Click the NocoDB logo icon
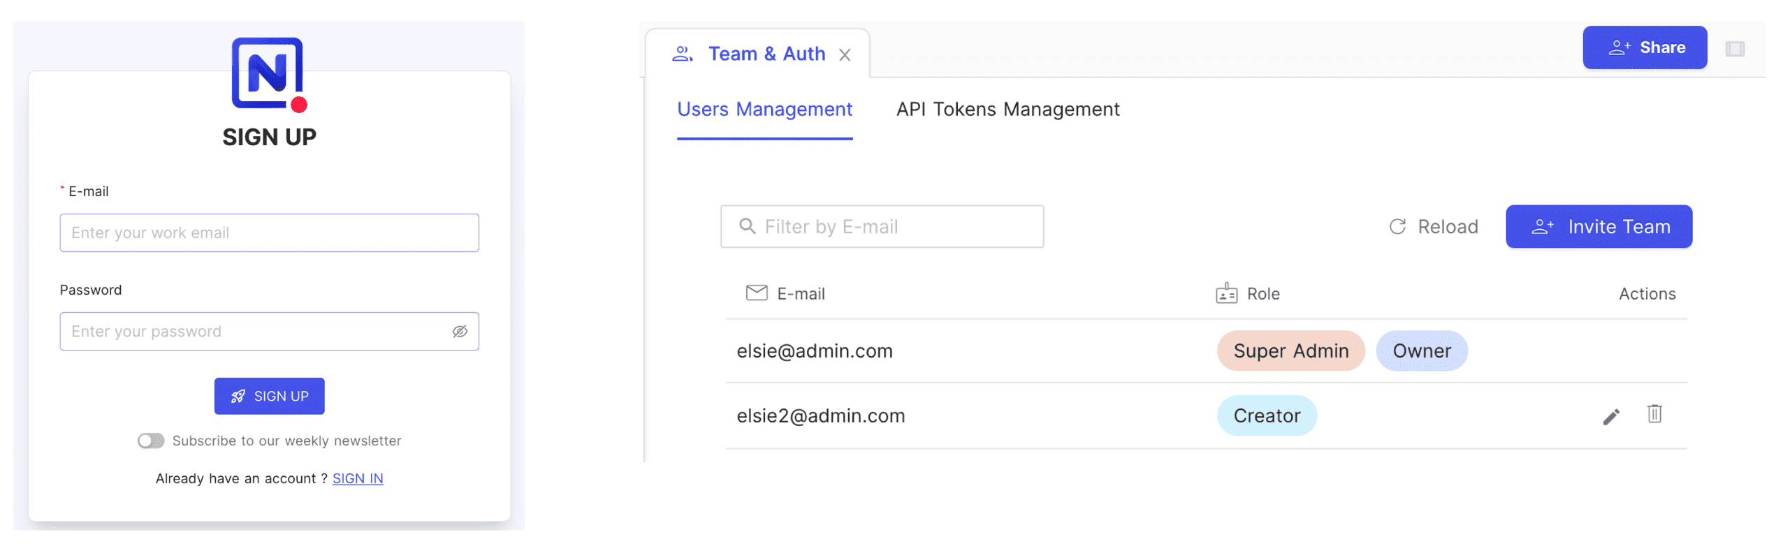1776x546 pixels. tap(268, 74)
